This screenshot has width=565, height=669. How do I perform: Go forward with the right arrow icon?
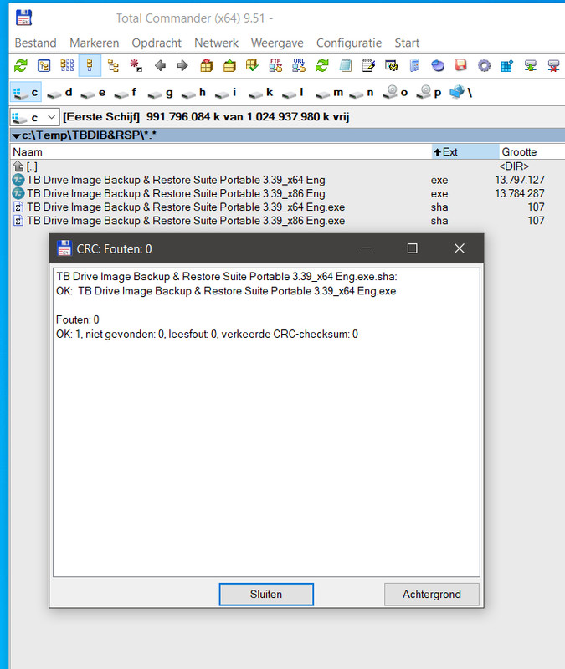182,66
